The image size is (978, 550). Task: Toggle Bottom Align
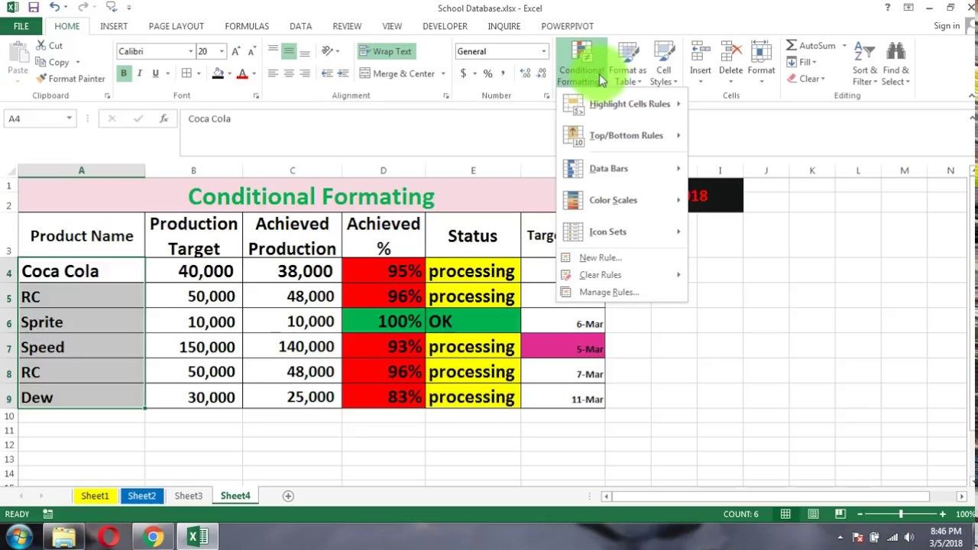[x=305, y=51]
